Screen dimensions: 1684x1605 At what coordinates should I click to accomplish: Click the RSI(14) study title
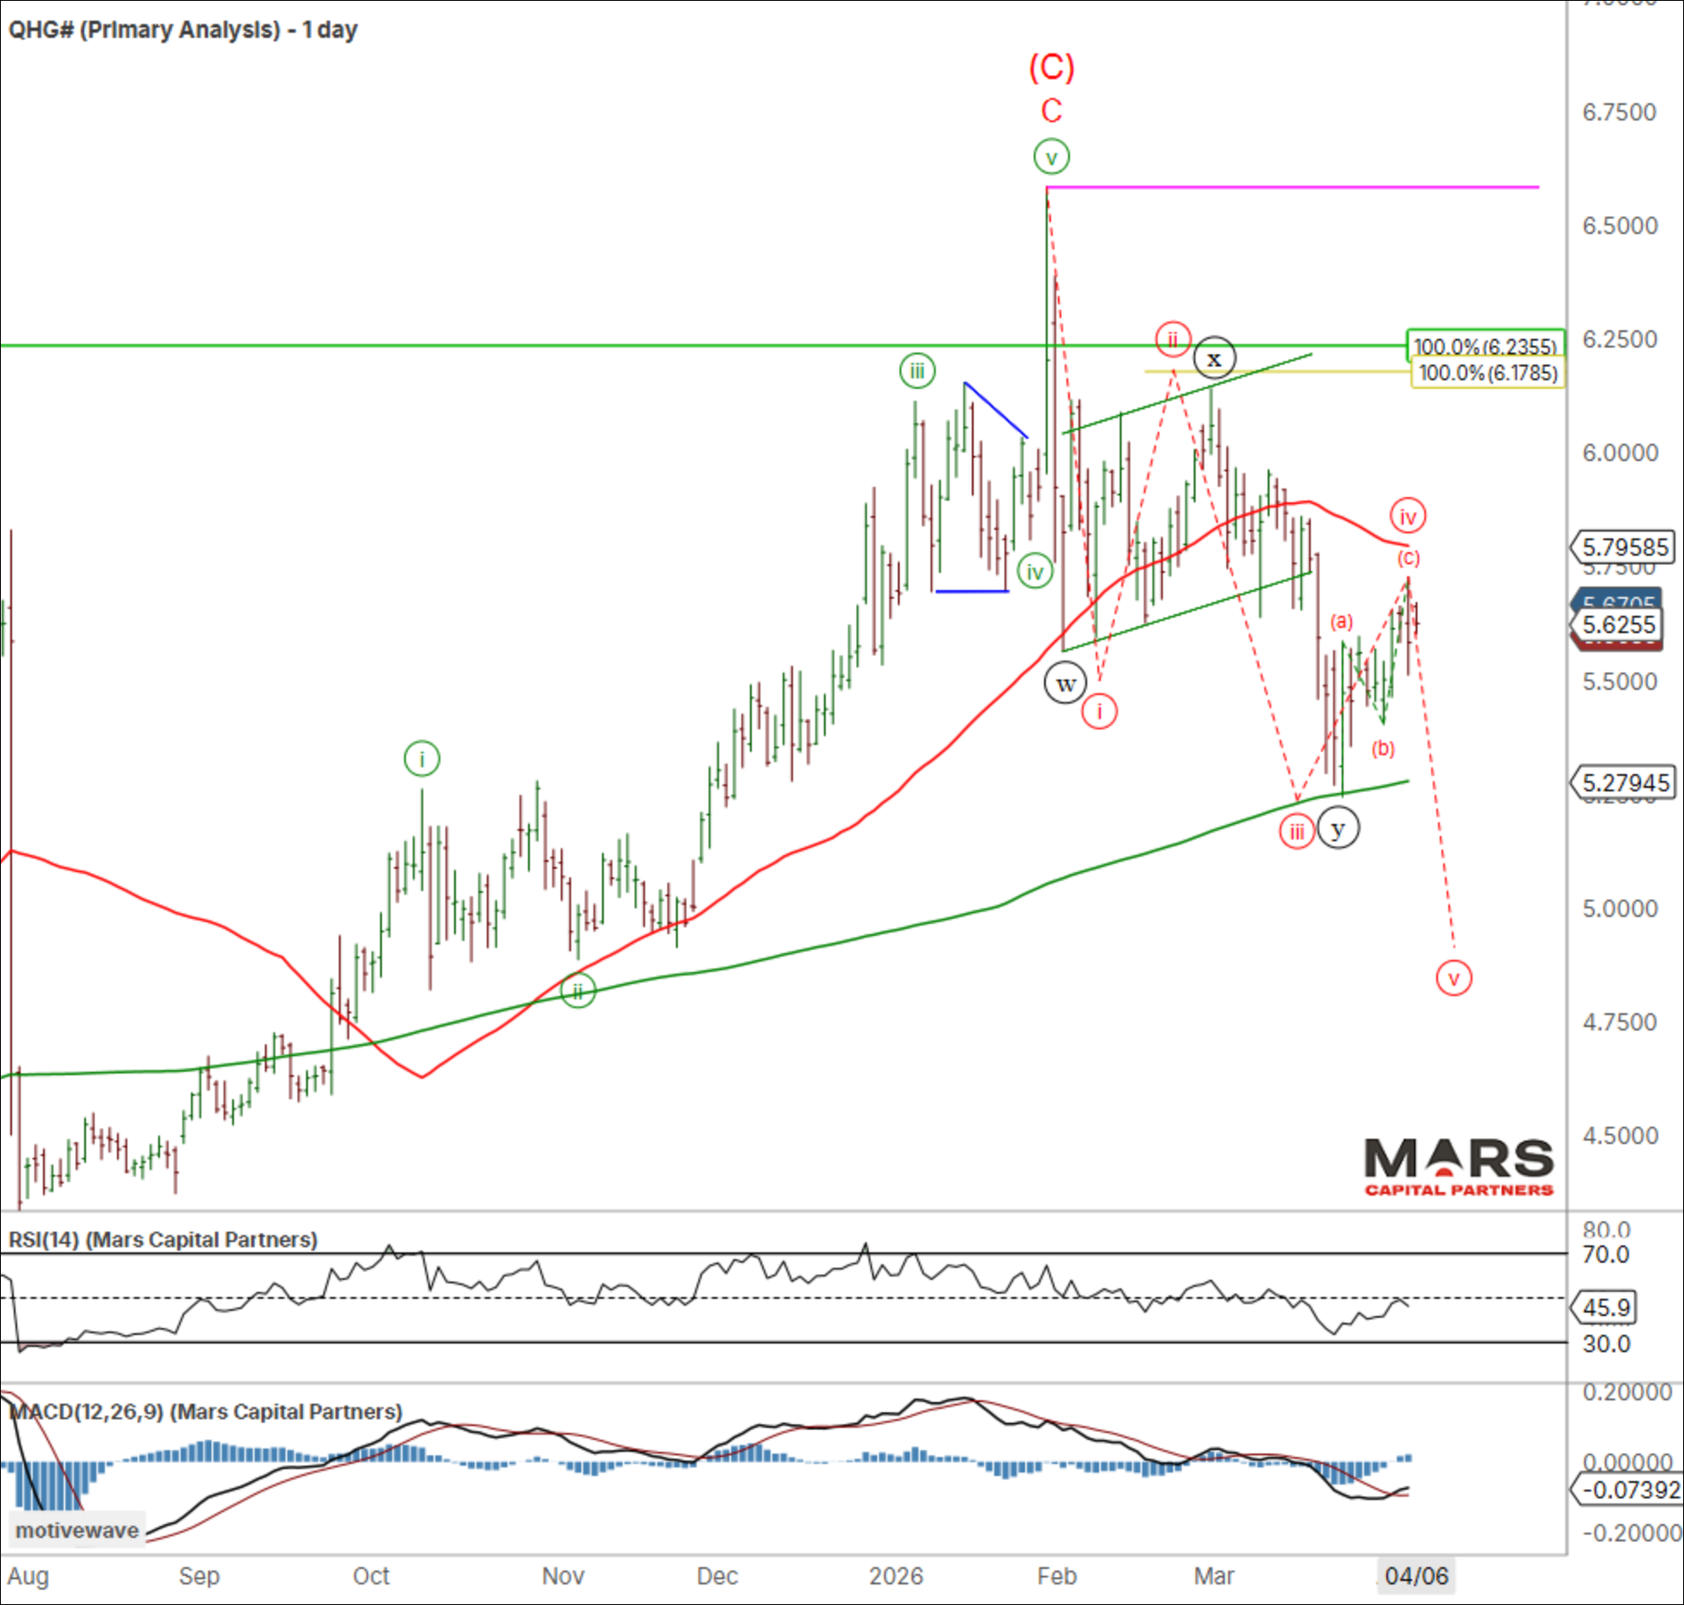[x=163, y=1239]
